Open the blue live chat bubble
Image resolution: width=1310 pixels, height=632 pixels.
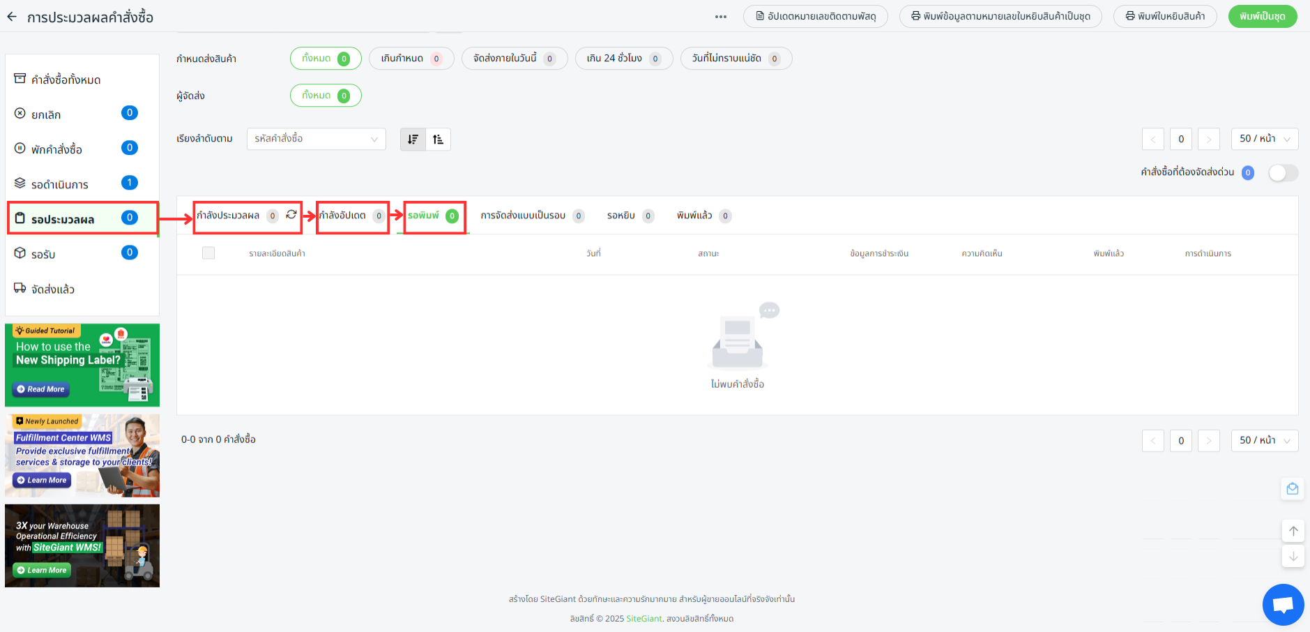[x=1283, y=604]
